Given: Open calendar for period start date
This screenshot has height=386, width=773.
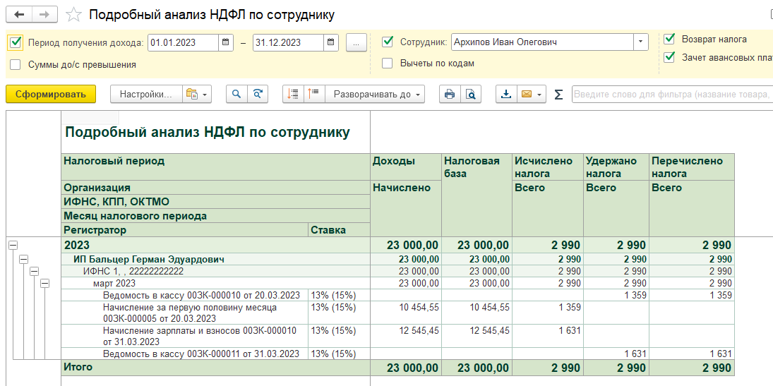Looking at the screenshot, I should 225,42.
